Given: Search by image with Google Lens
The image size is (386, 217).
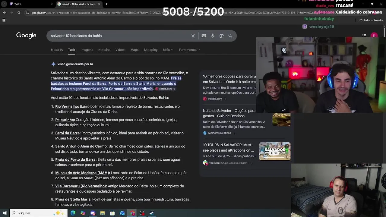Looking at the screenshot, I should click(x=222, y=36).
